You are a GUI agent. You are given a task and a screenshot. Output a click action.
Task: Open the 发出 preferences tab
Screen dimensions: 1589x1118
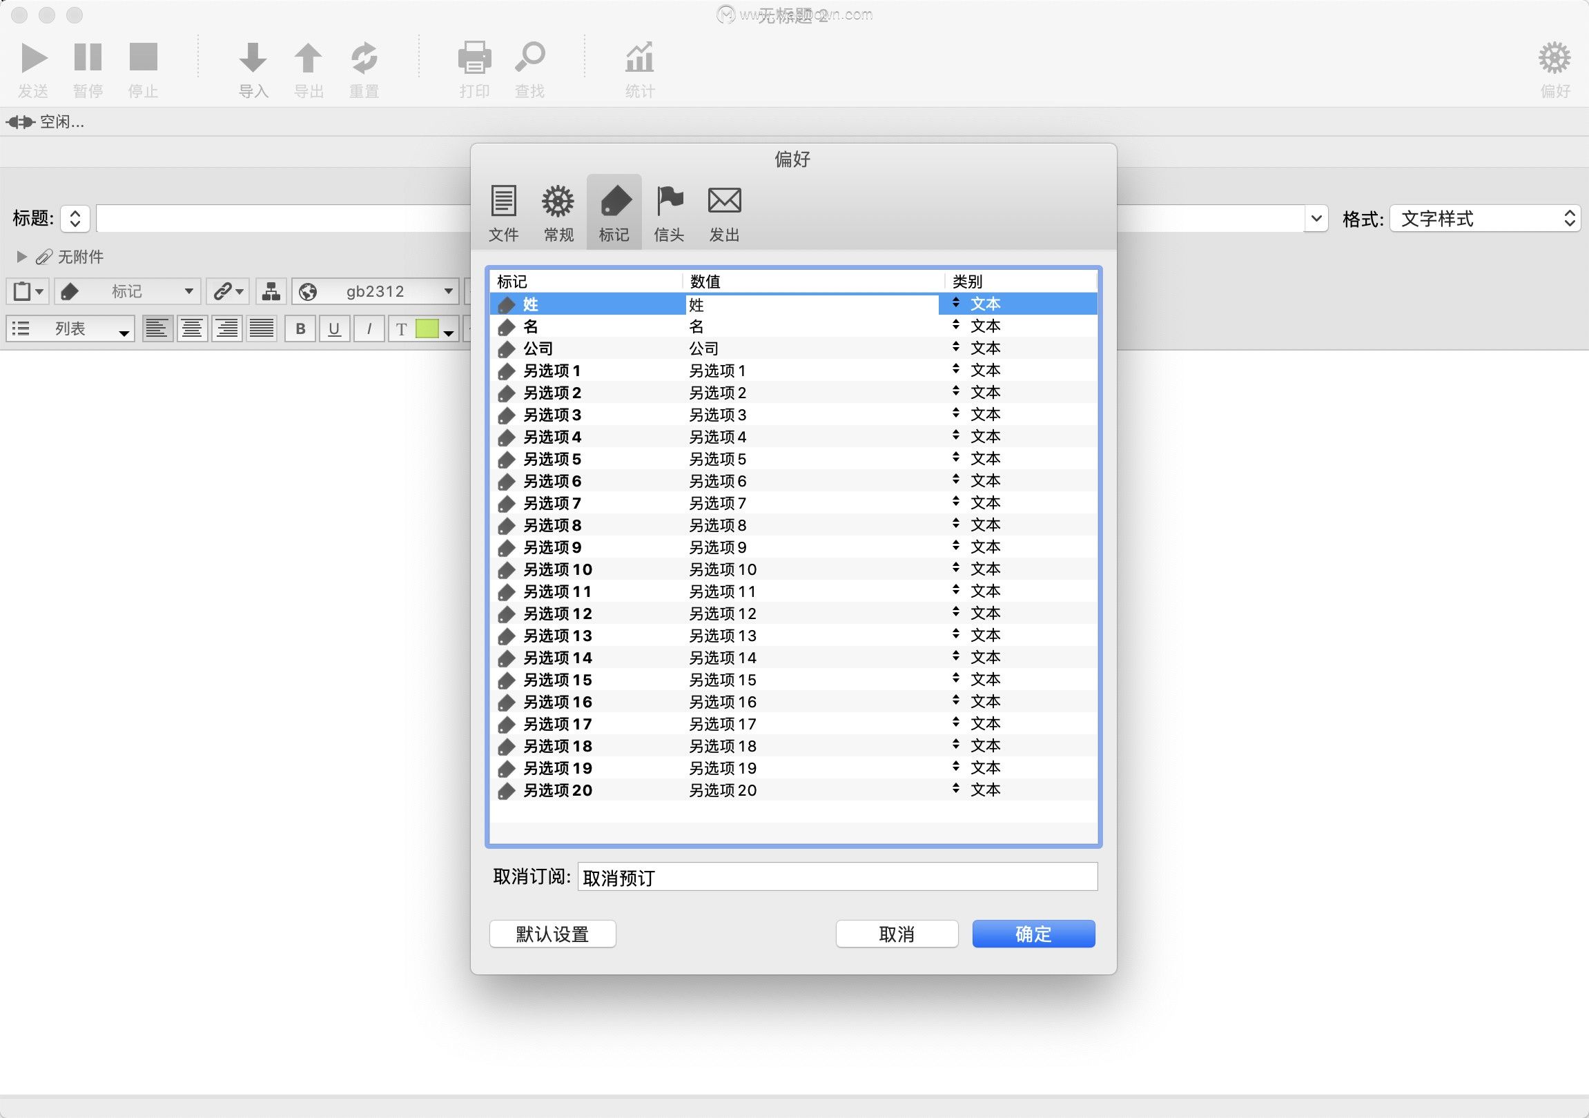pyautogui.click(x=723, y=211)
